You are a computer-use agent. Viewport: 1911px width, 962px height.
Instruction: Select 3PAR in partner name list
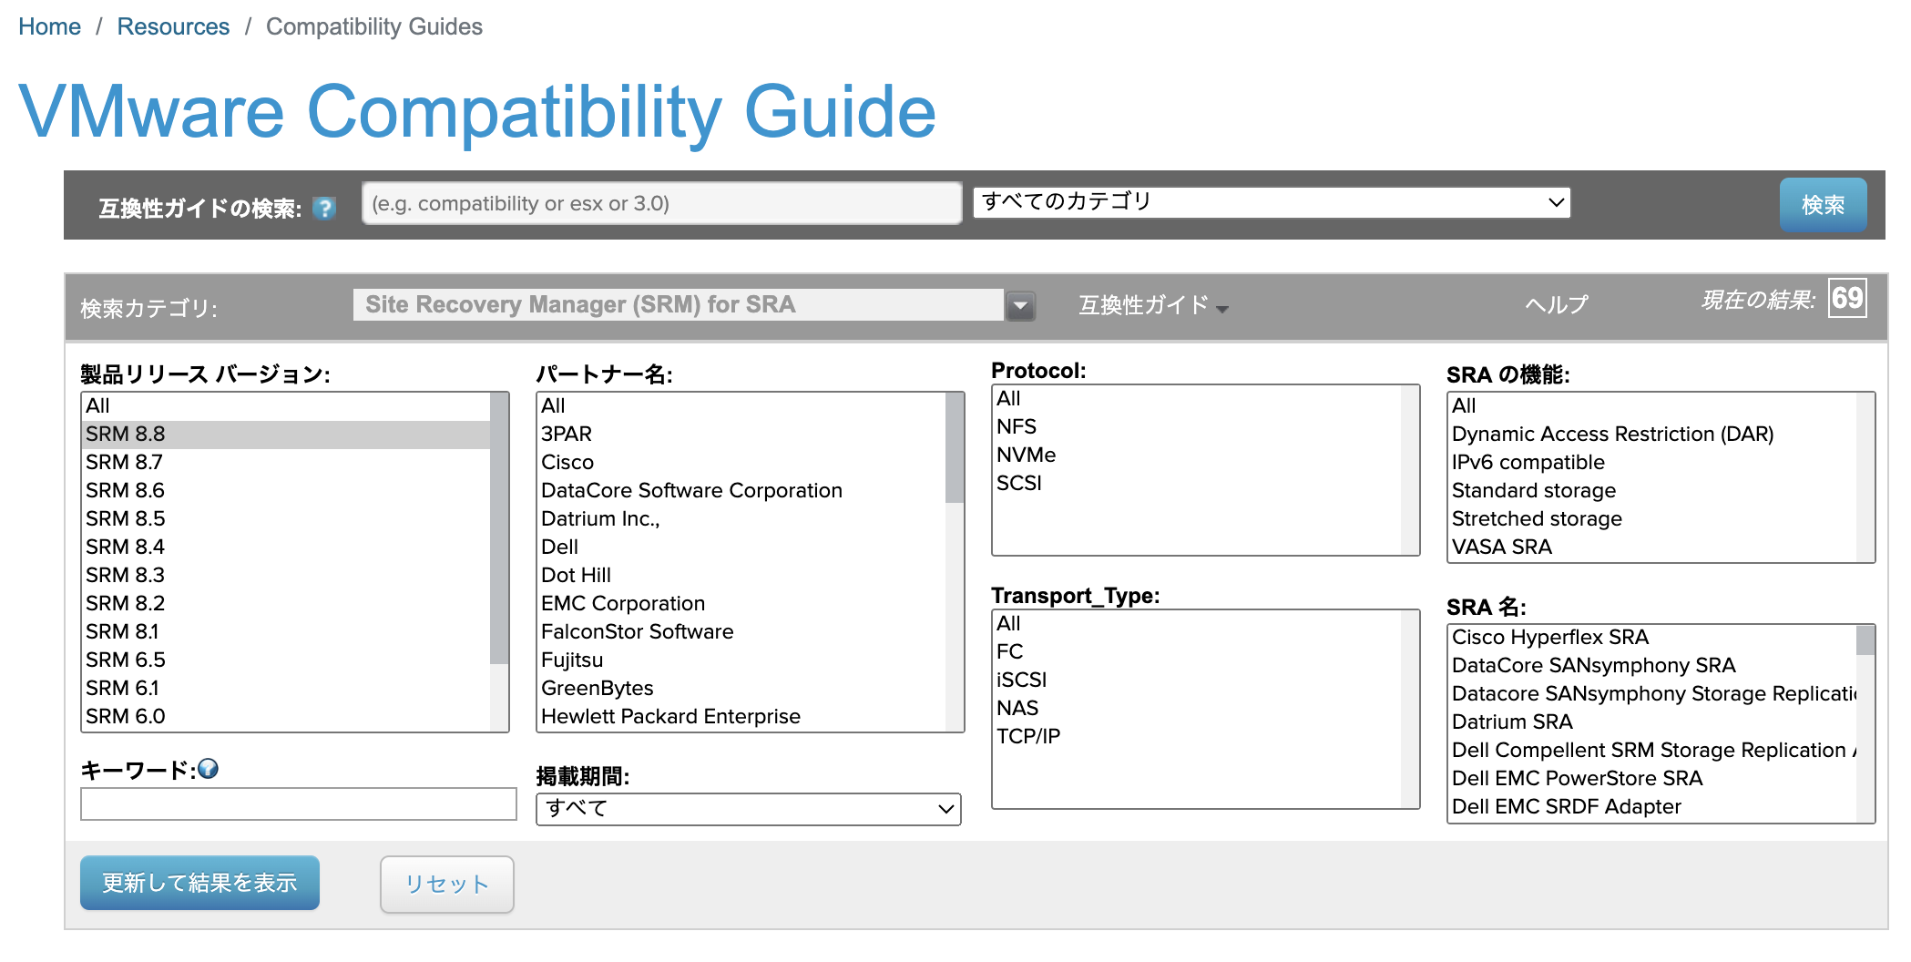[741, 434]
